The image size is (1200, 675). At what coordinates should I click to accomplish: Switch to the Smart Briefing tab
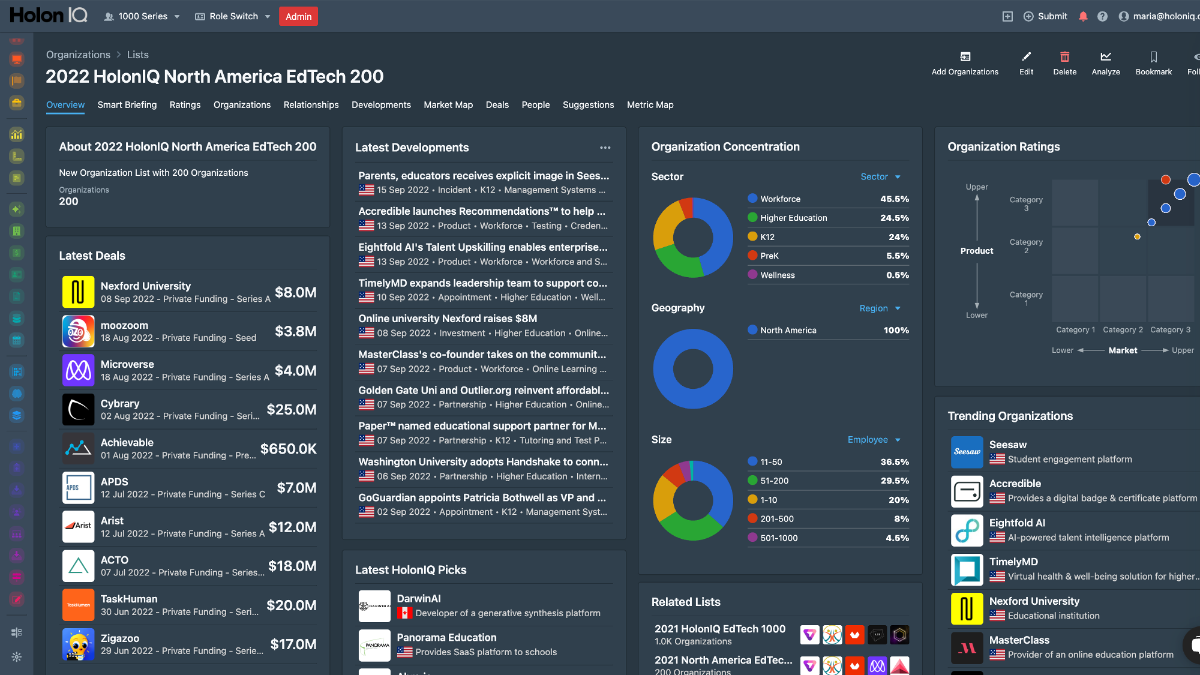[x=127, y=104]
